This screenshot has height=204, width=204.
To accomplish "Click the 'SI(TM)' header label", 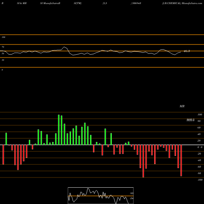I will pos(78,3).
